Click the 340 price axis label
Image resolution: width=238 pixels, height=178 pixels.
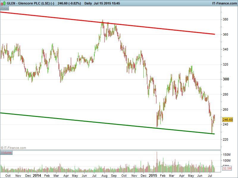226,49
